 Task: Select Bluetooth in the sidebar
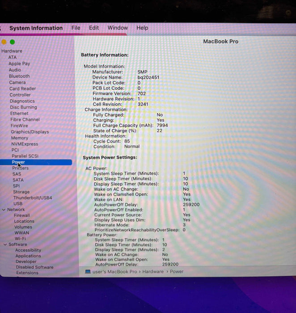[x=19, y=76]
